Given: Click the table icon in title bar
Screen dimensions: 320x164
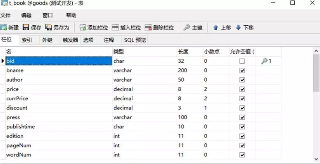Looking at the screenshot, I should click(4, 3).
